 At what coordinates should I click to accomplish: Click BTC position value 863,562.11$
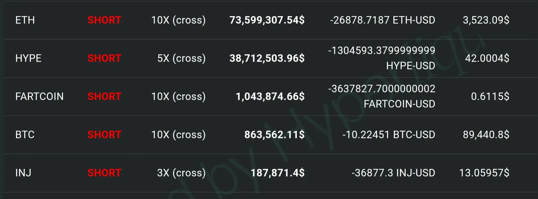pyautogui.click(x=274, y=135)
